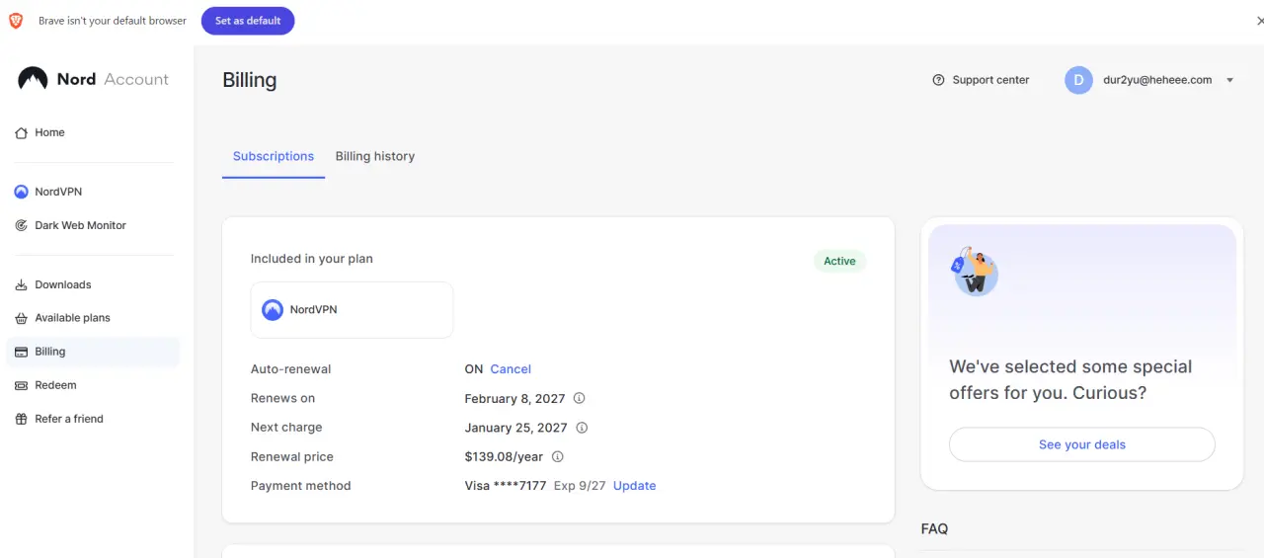Open the Redeem page
This screenshot has height=558, width=1264.
click(x=45, y=385)
